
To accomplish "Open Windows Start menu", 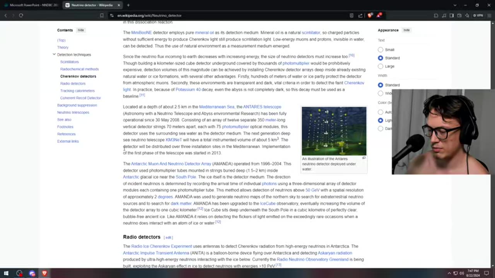I will (6, 273).
